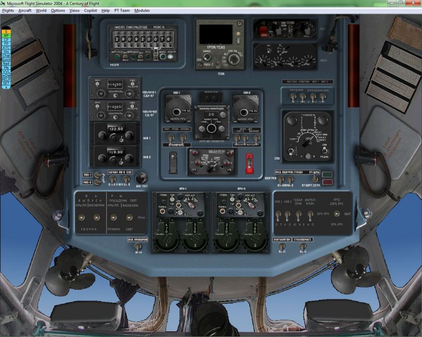This screenshot has height=337, width=422.
Task: Click the 122.80 frequency display on УКВ 1
Action: coord(116,129)
